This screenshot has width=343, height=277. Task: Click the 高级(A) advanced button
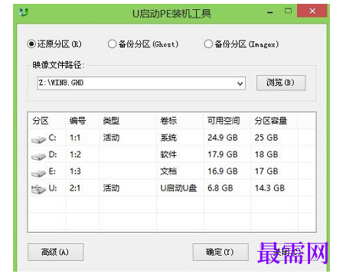pyautogui.click(x=55, y=252)
